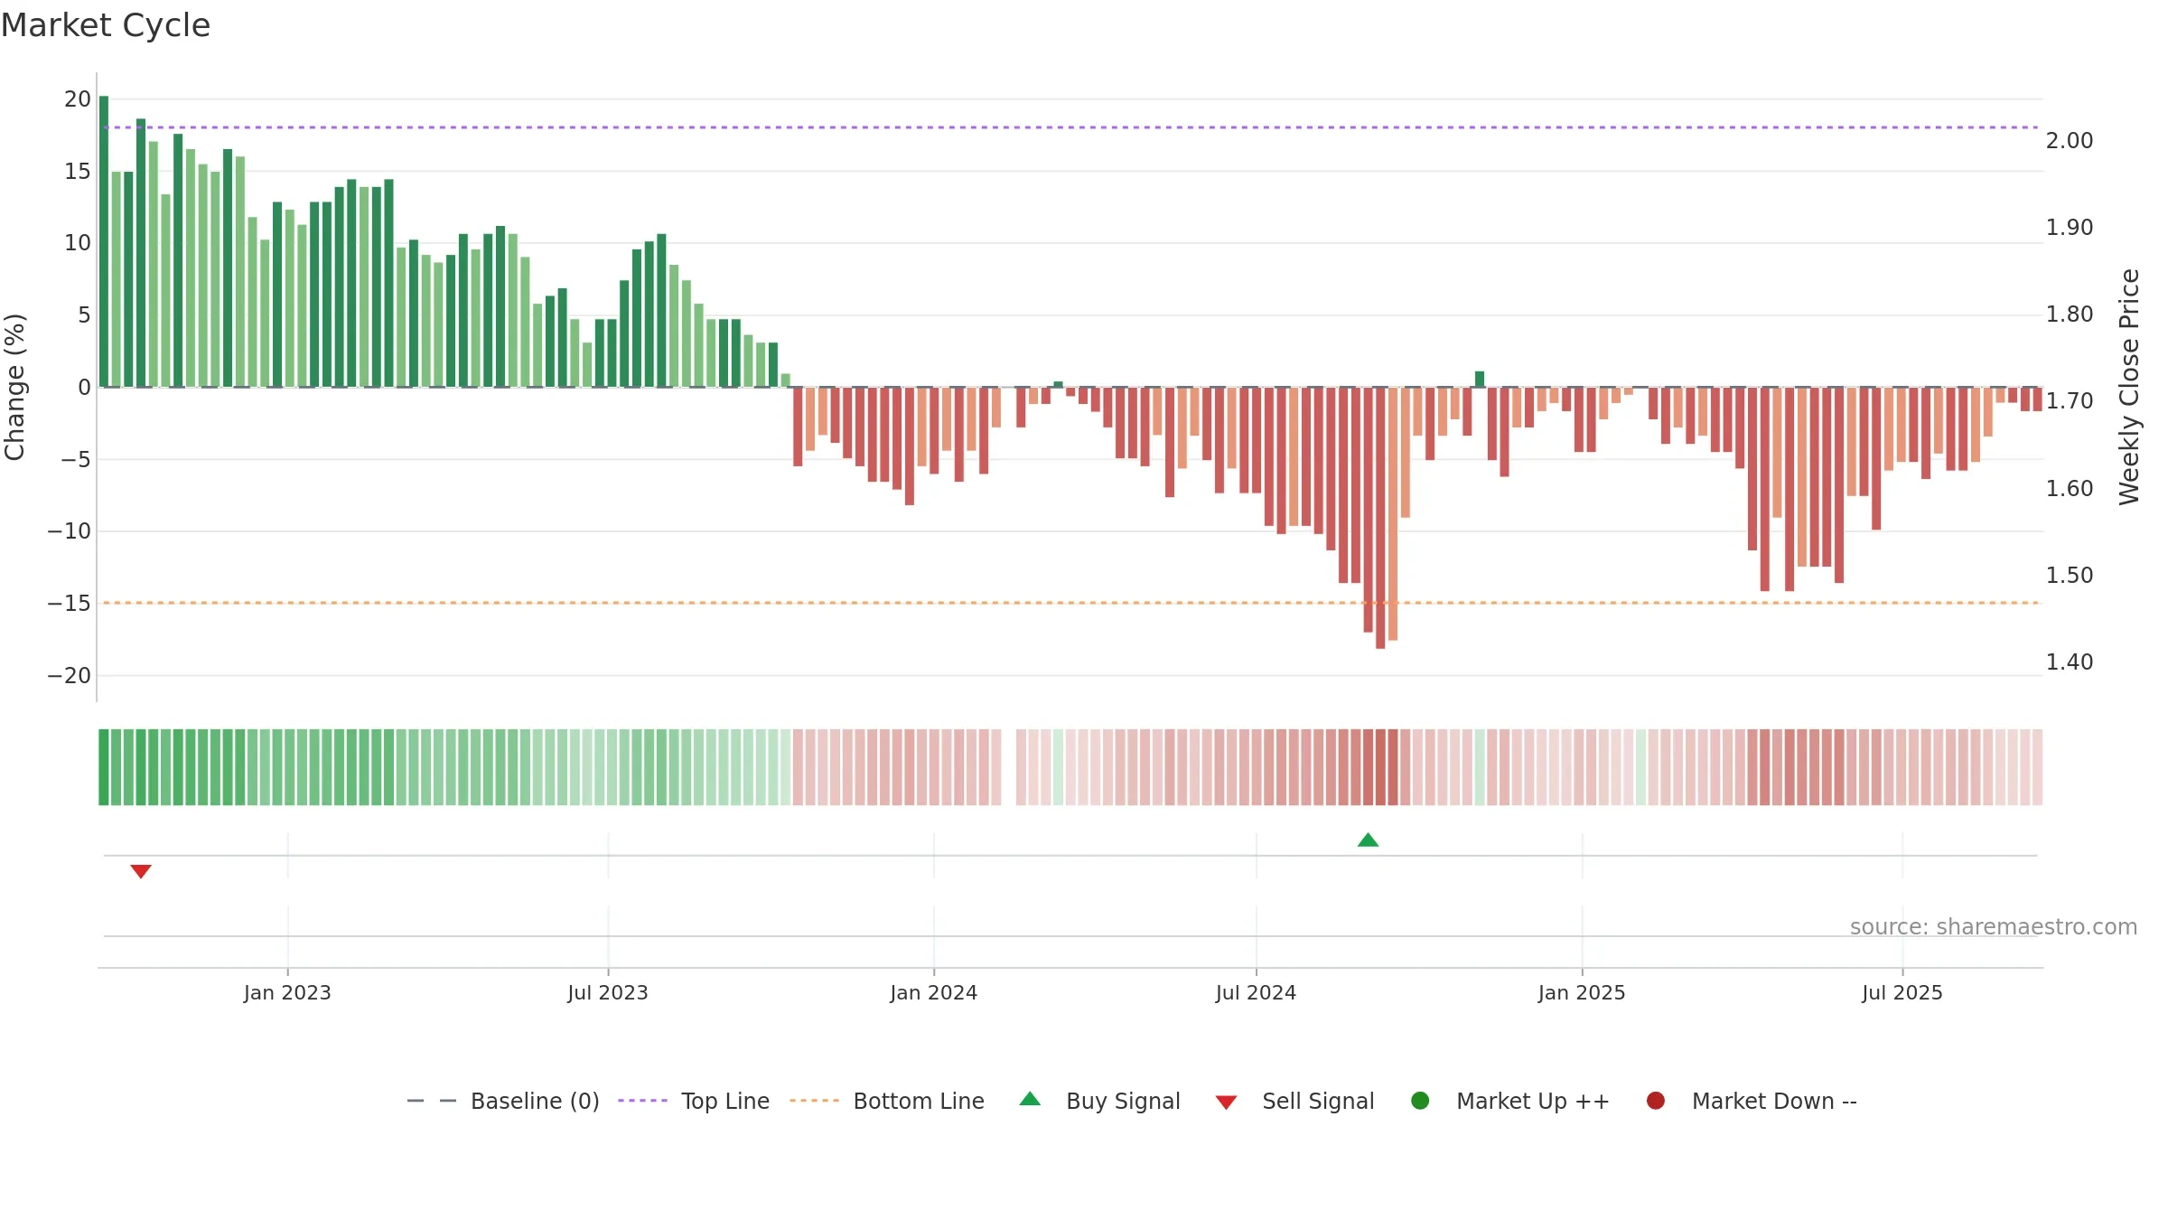Image resolution: width=2168 pixels, height=1220 pixels.
Task: Click the small green bar near late 2024
Action: tap(1480, 380)
